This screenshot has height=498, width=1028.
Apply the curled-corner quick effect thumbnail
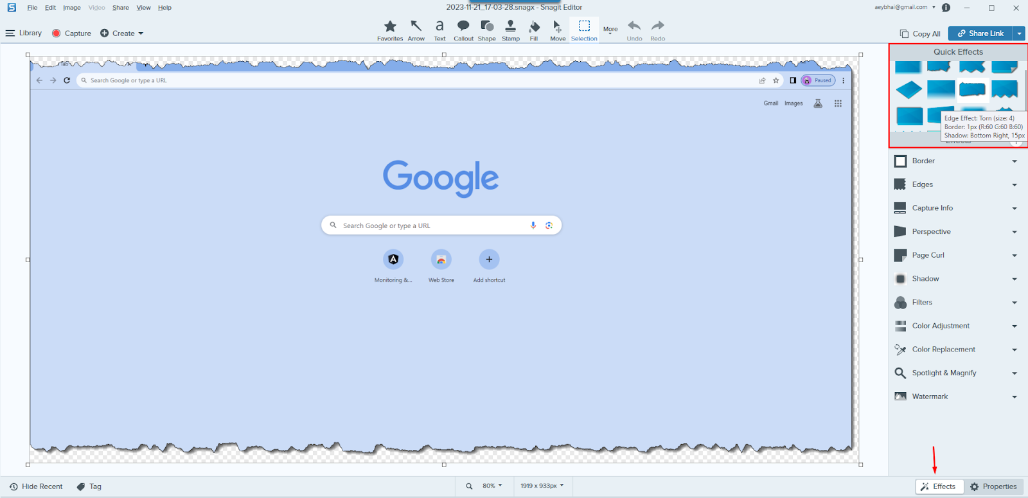point(1005,67)
